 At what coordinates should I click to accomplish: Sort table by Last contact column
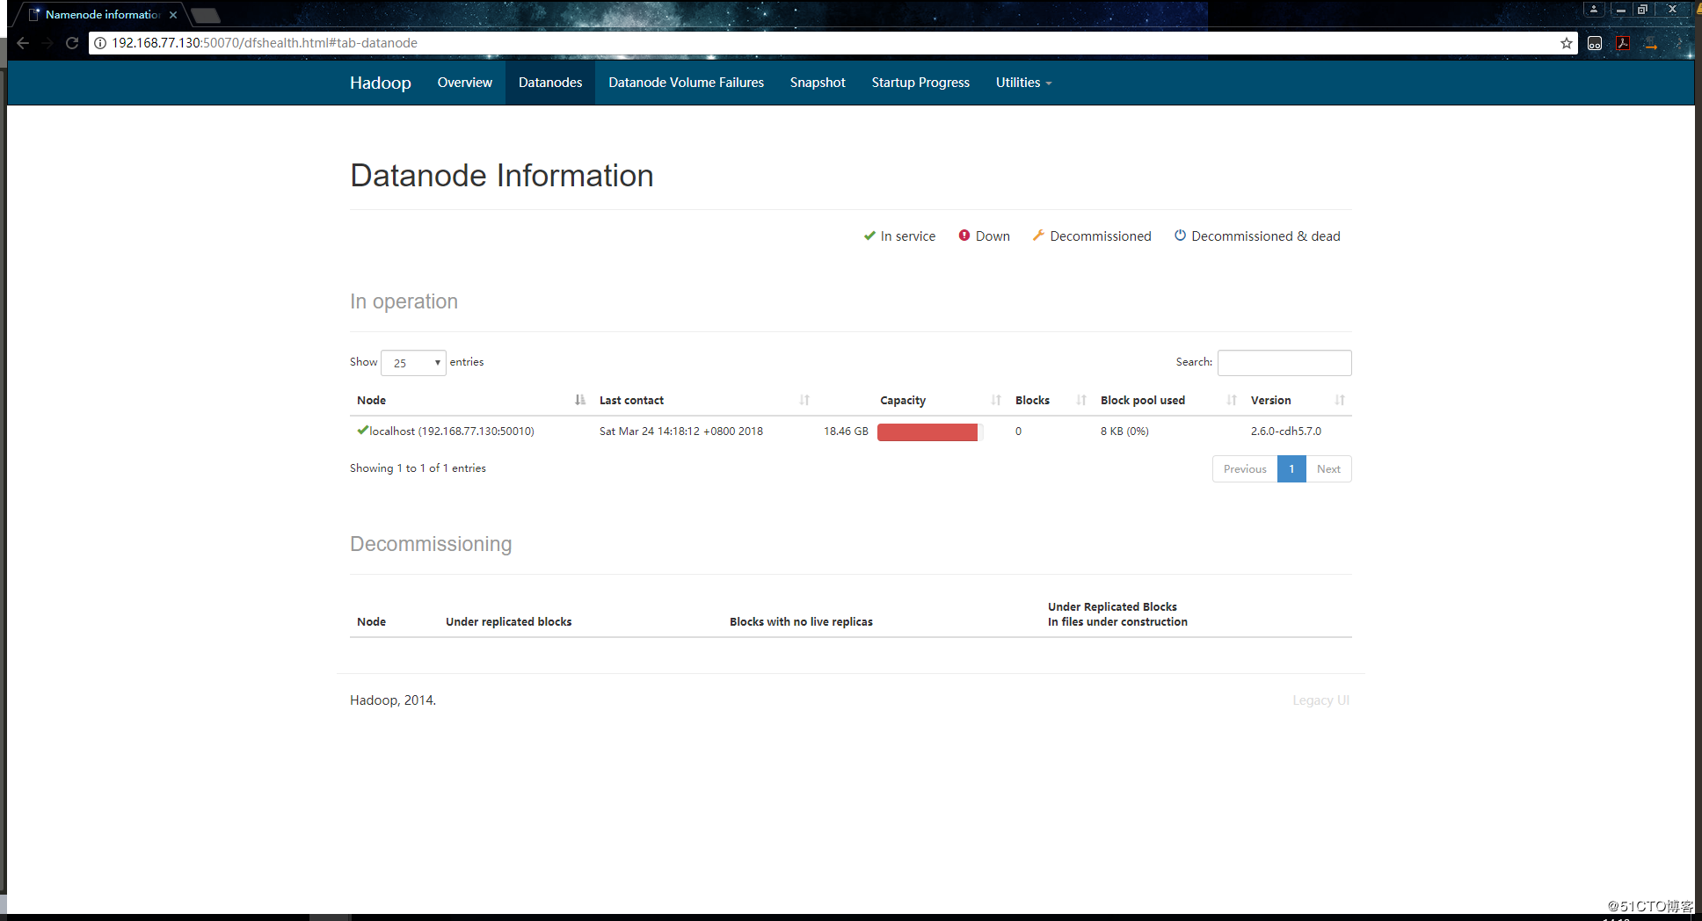click(804, 400)
